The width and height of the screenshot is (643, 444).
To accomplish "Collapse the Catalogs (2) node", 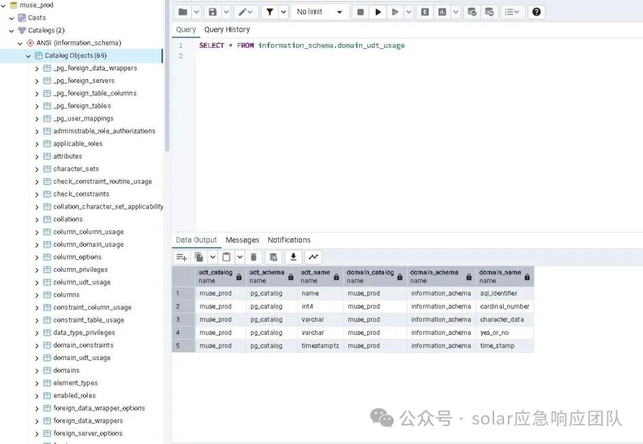I will pyautogui.click(x=11, y=31).
